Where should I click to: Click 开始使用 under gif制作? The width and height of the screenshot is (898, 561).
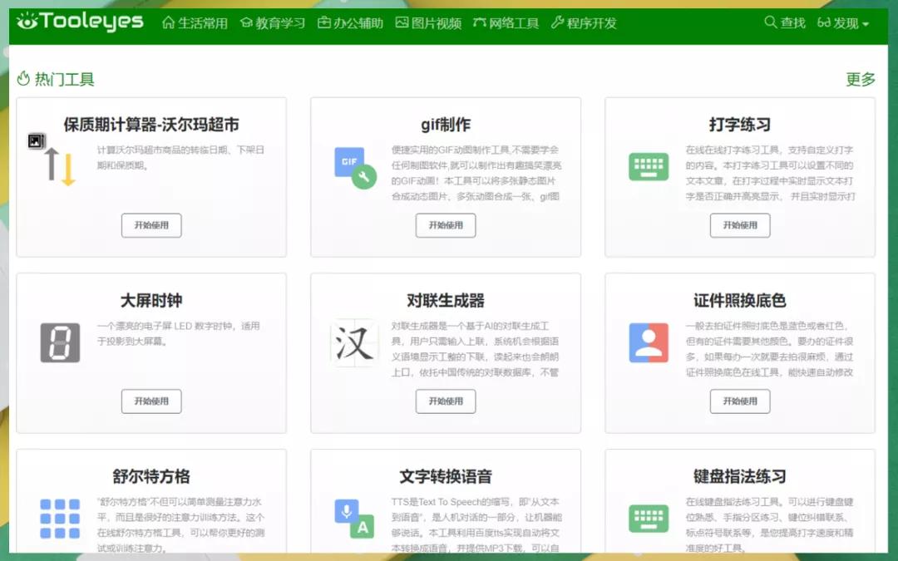pyautogui.click(x=446, y=225)
